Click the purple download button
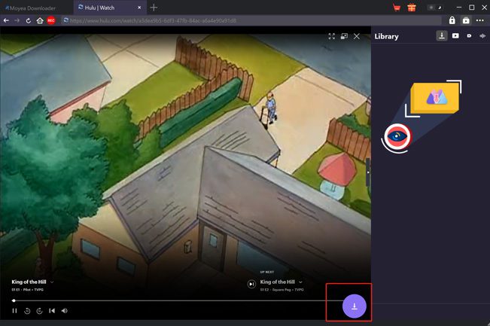Screen dimensions: 490x326 pos(354,306)
